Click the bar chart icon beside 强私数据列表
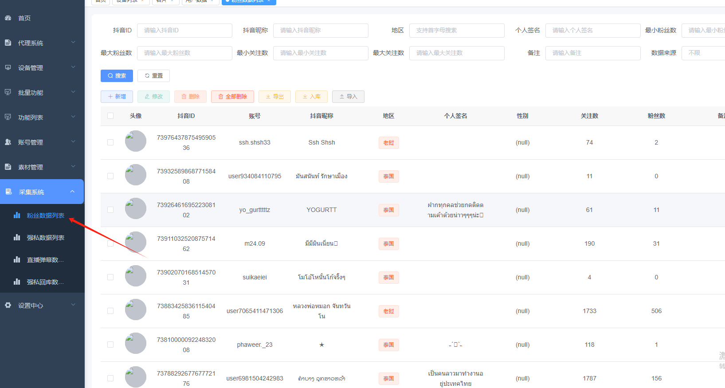 tap(17, 238)
